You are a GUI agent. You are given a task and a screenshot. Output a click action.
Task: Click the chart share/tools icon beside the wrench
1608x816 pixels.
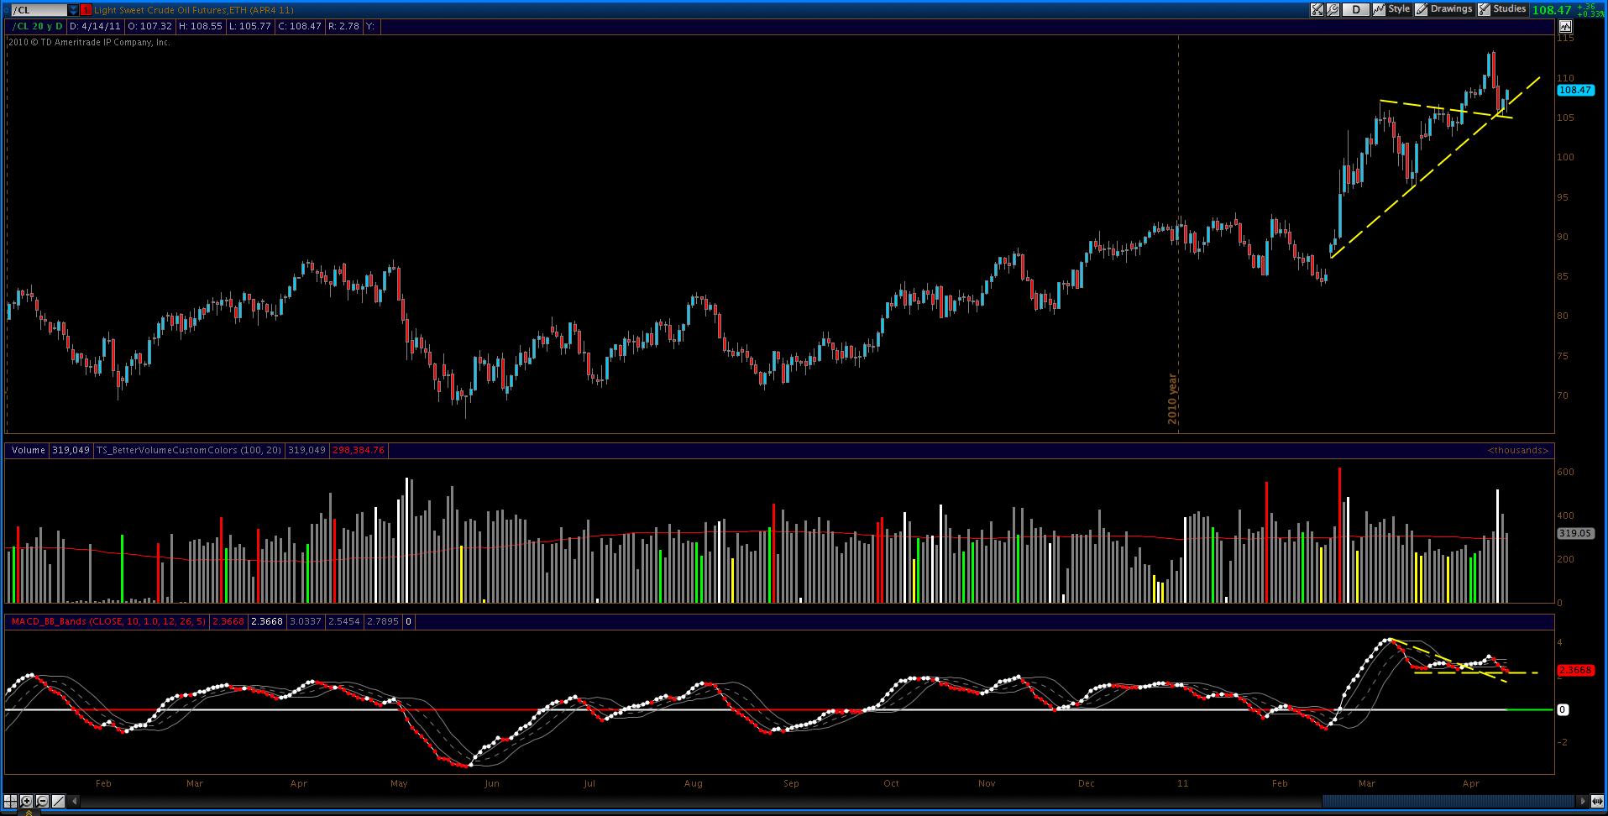point(1317,10)
